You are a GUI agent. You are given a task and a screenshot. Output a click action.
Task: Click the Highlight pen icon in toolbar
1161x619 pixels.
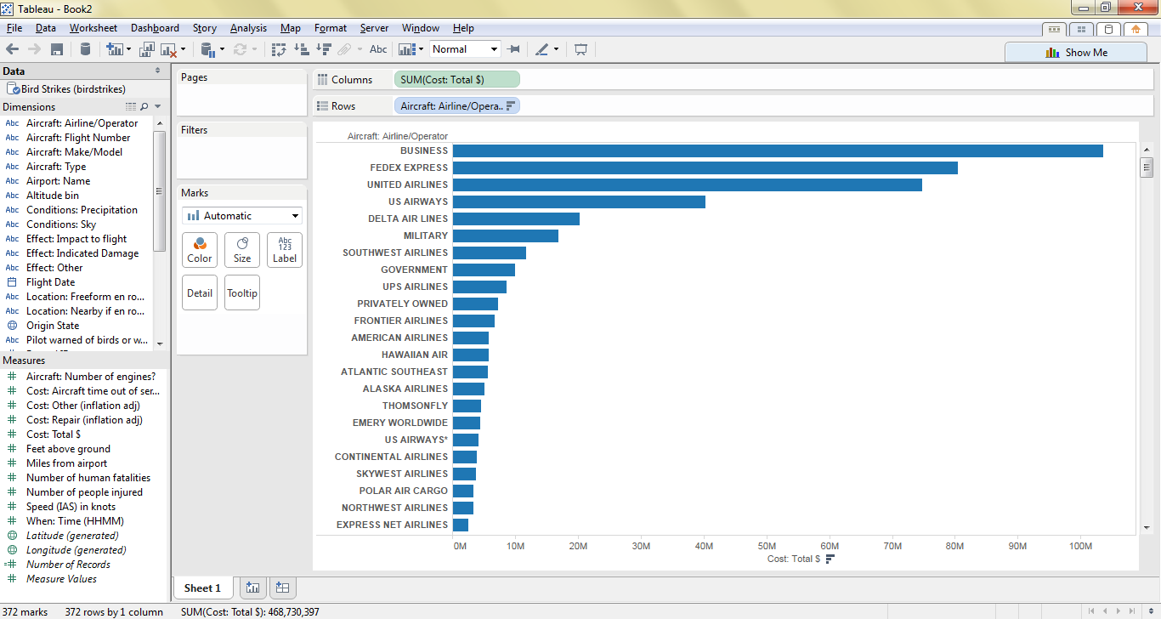[542, 49]
